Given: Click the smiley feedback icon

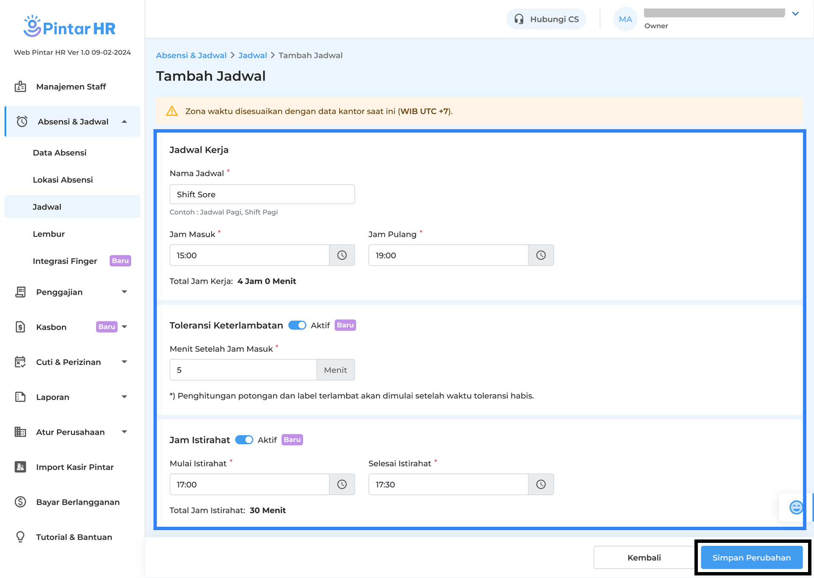Looking at the screenshot, I should click(796, 507).
